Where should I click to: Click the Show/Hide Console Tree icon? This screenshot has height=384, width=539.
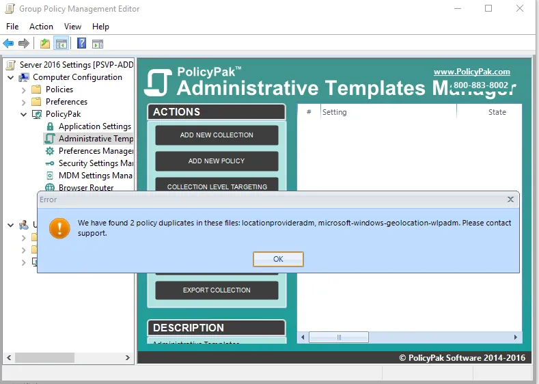click(x=61, y=44)
